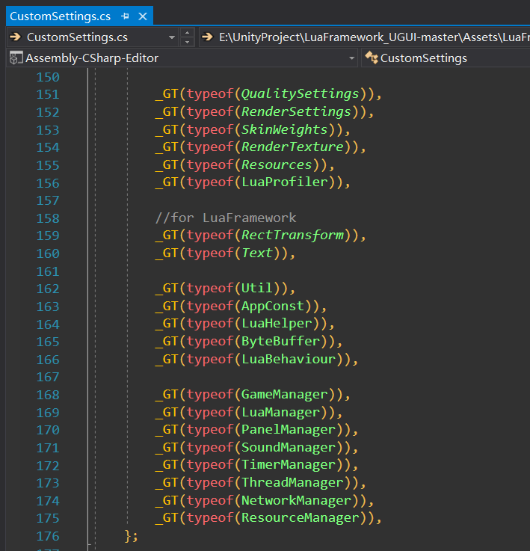Image resolution: width=530 pixels, height=551 pixels.
Task: Click the Resources type name
Action: click(277, 164)
